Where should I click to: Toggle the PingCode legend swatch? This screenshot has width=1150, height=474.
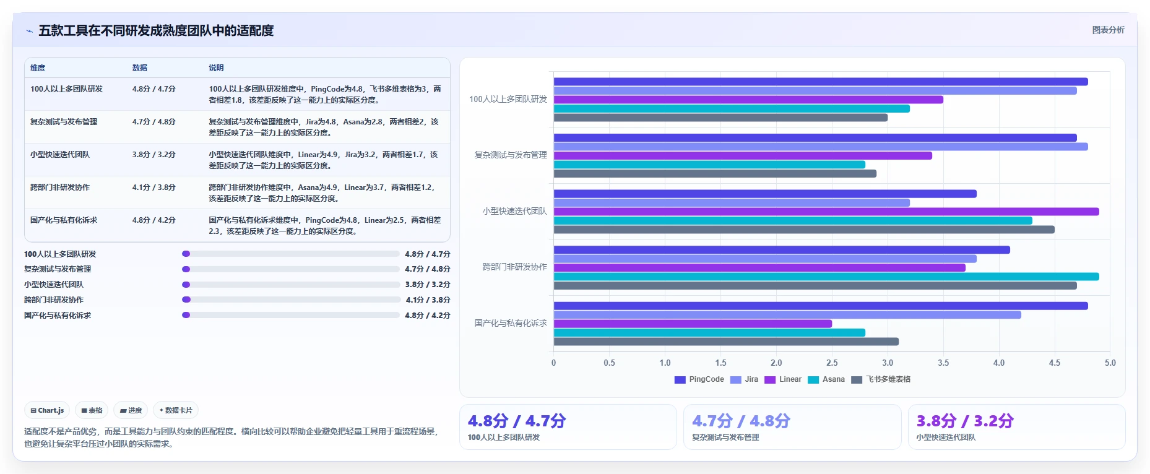click(x=680, y=379)
